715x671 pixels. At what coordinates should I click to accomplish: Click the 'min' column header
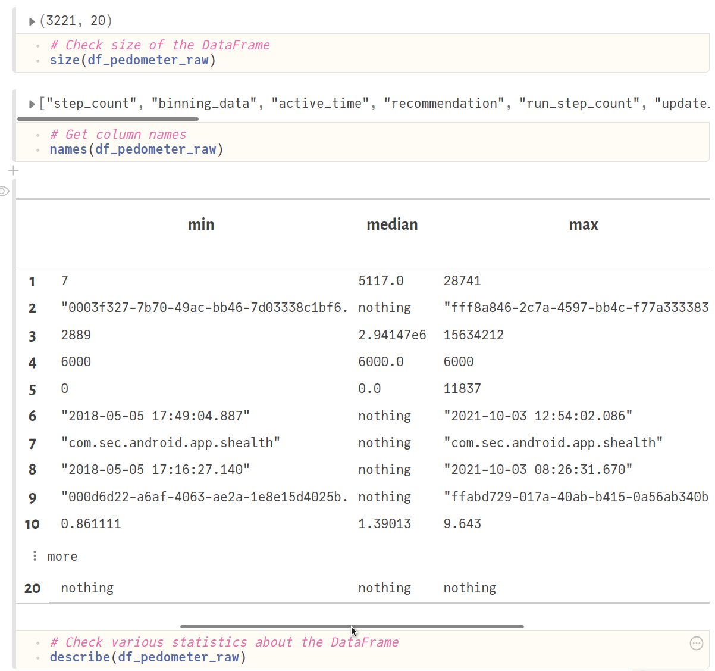[201, 225]
